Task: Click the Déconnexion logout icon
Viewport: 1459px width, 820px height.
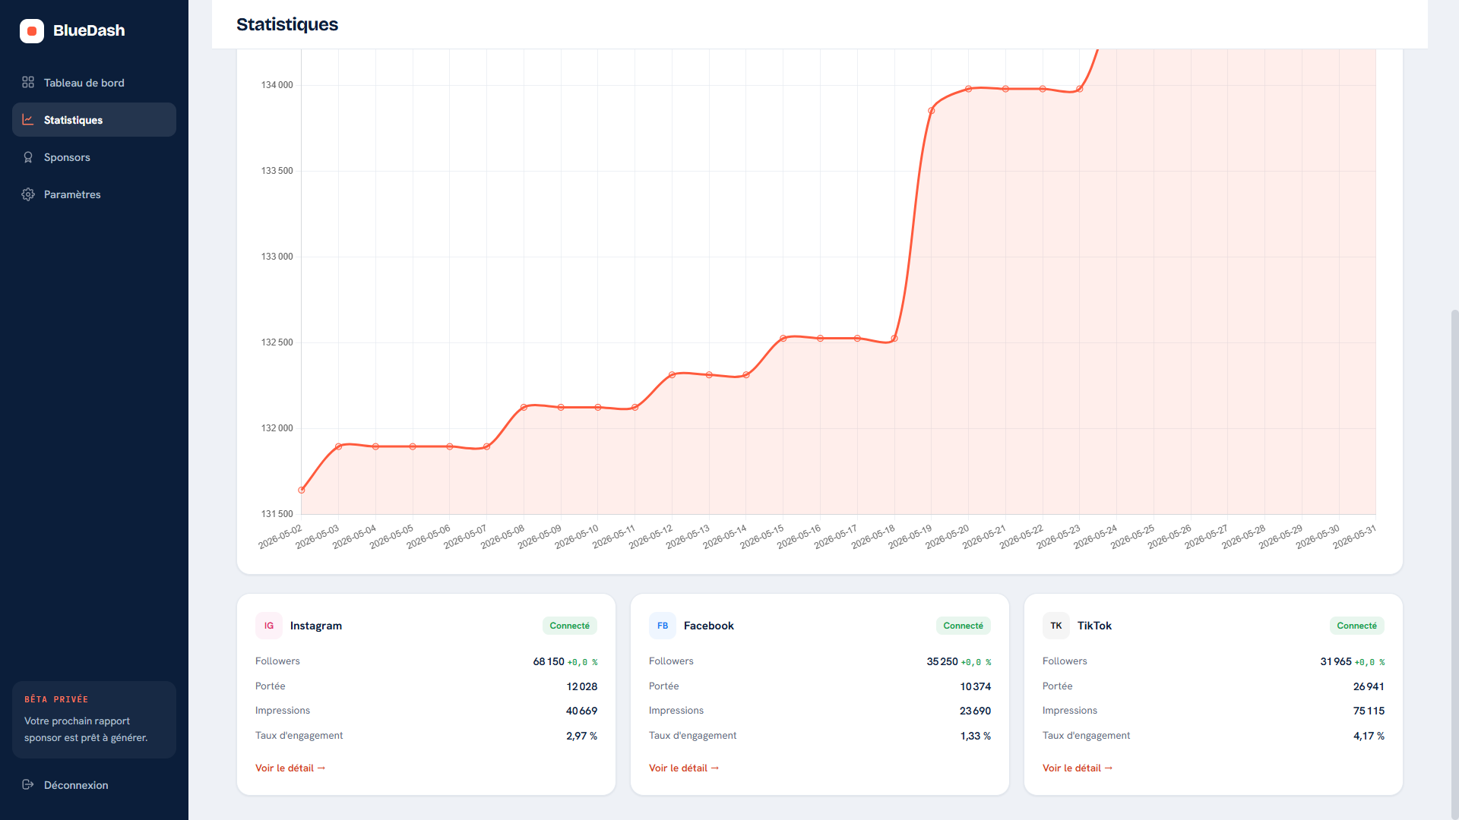Action: click(x=28, y=784)
